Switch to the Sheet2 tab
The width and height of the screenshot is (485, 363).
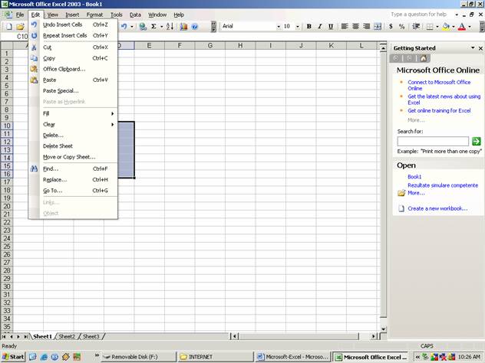[67, 336]
